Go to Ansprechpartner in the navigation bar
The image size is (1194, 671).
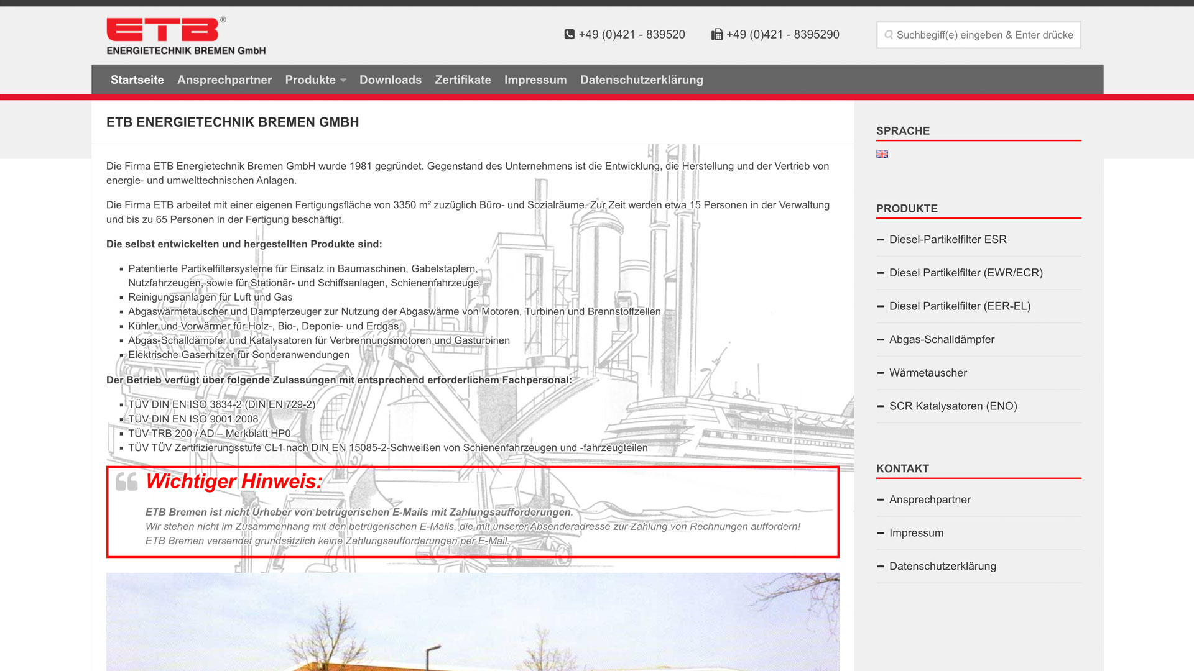click(x=224, y=80)
